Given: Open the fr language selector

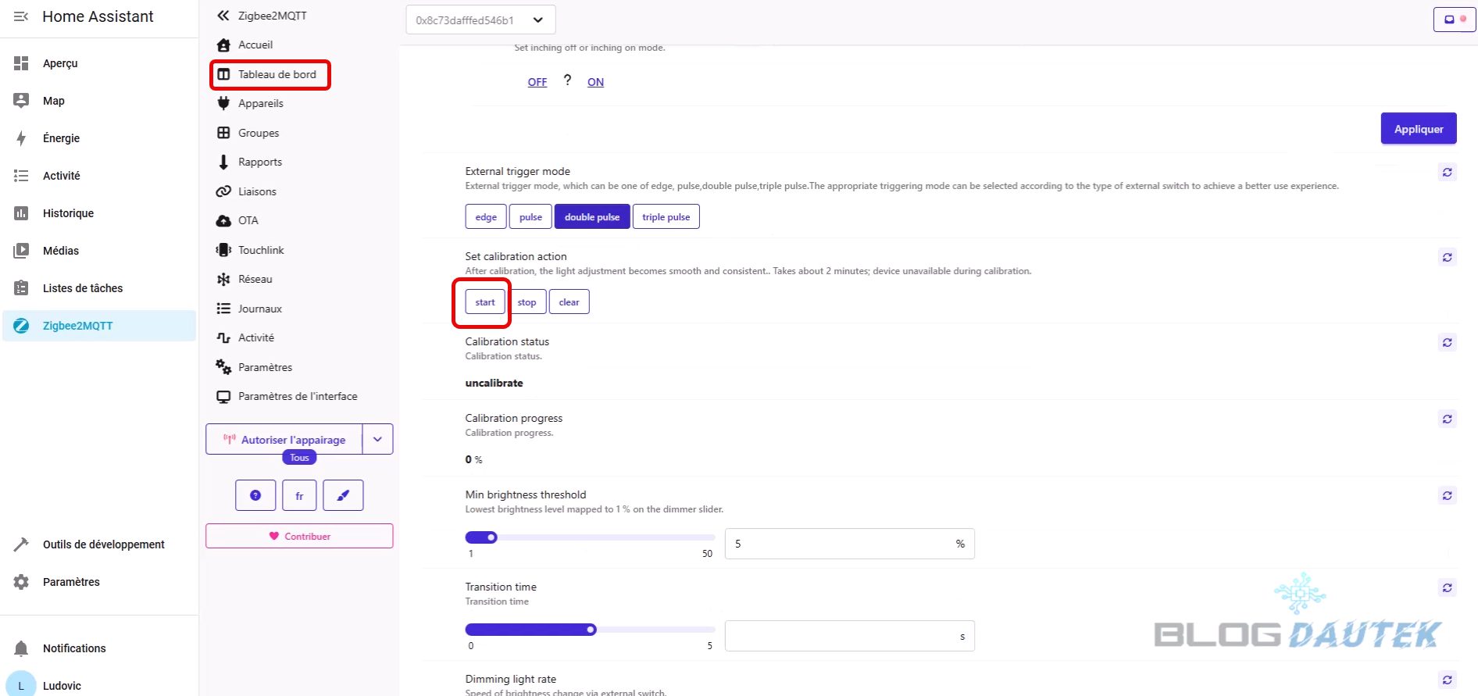Looking at the screenshot, I should coord(299,495).
